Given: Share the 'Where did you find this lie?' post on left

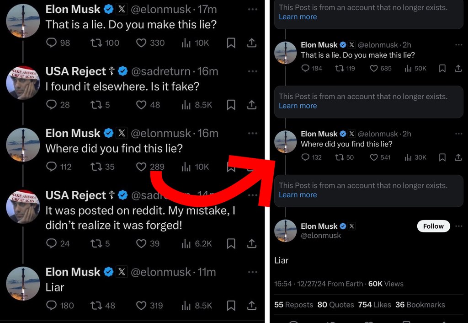Looking at the screenshot, I should pos(251,167).
